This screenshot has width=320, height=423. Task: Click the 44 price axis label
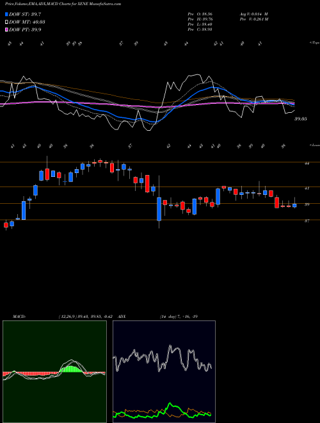pyautogui.click(x=307, y=163)
